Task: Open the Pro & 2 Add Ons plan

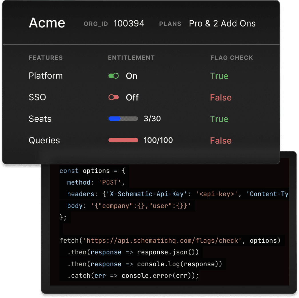Action: (222, 24)
